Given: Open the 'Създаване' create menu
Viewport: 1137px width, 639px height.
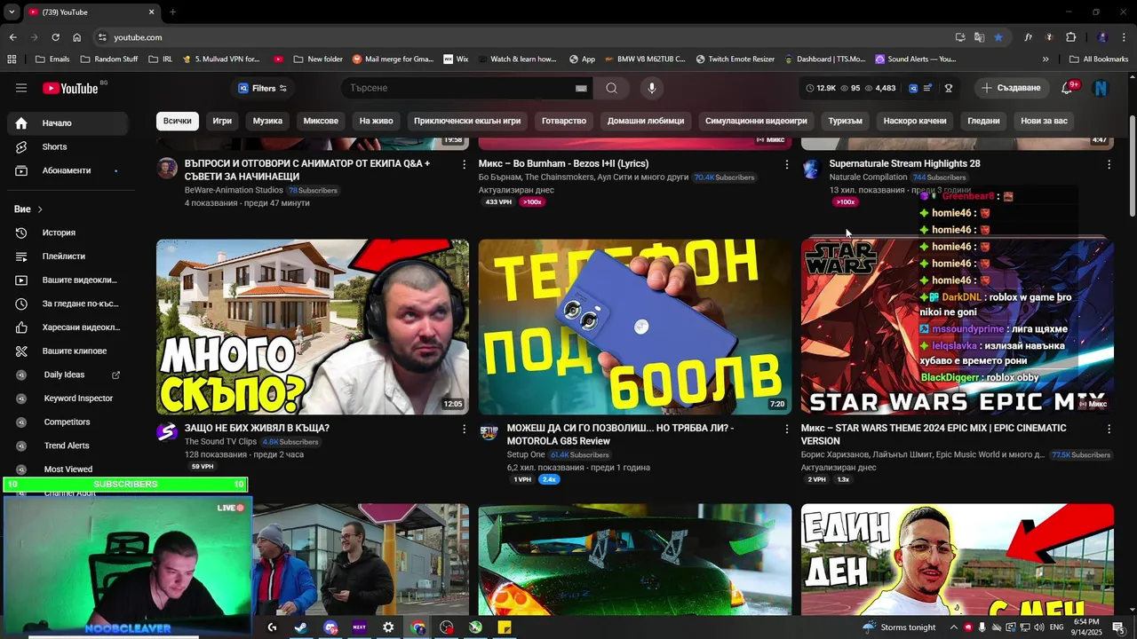Looking at the screenshot, I should tap(1011, 88).
